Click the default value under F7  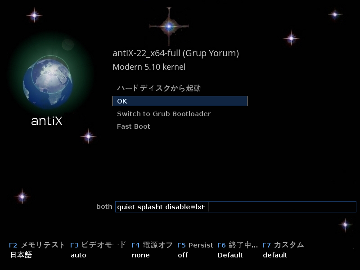coord(275,255)
